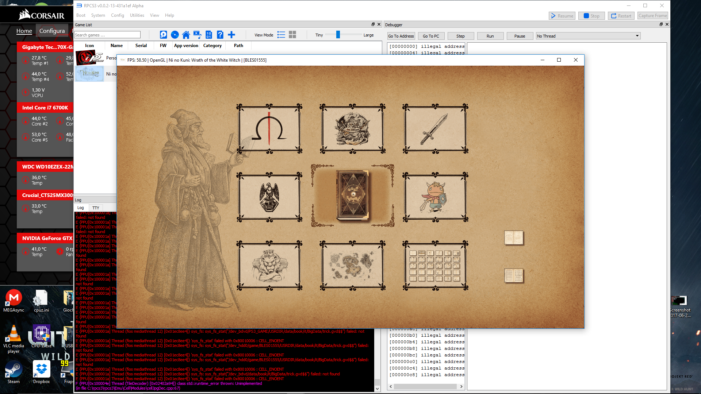Click the Stop emulation button
Screen dimensions: 701x394
(591, 16)
